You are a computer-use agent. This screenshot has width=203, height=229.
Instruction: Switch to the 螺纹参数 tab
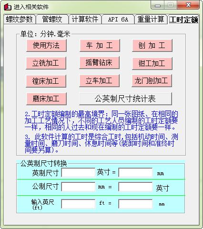point(20,20)
